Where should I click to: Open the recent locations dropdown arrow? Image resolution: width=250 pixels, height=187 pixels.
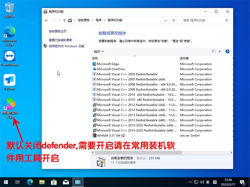pyautogui.click(x=59, y=20)
